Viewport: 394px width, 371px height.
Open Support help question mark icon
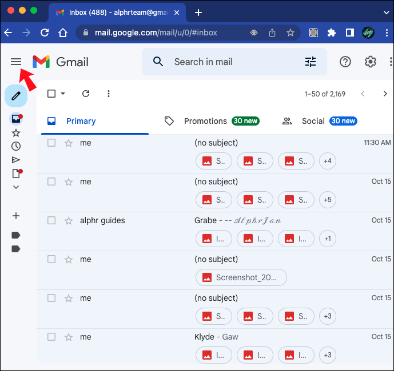pos(345,62)
